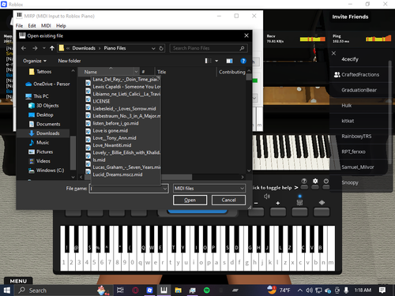This screenshot has width=395, height=296.
Task: Click the Open button
Action: coord(190,200)
